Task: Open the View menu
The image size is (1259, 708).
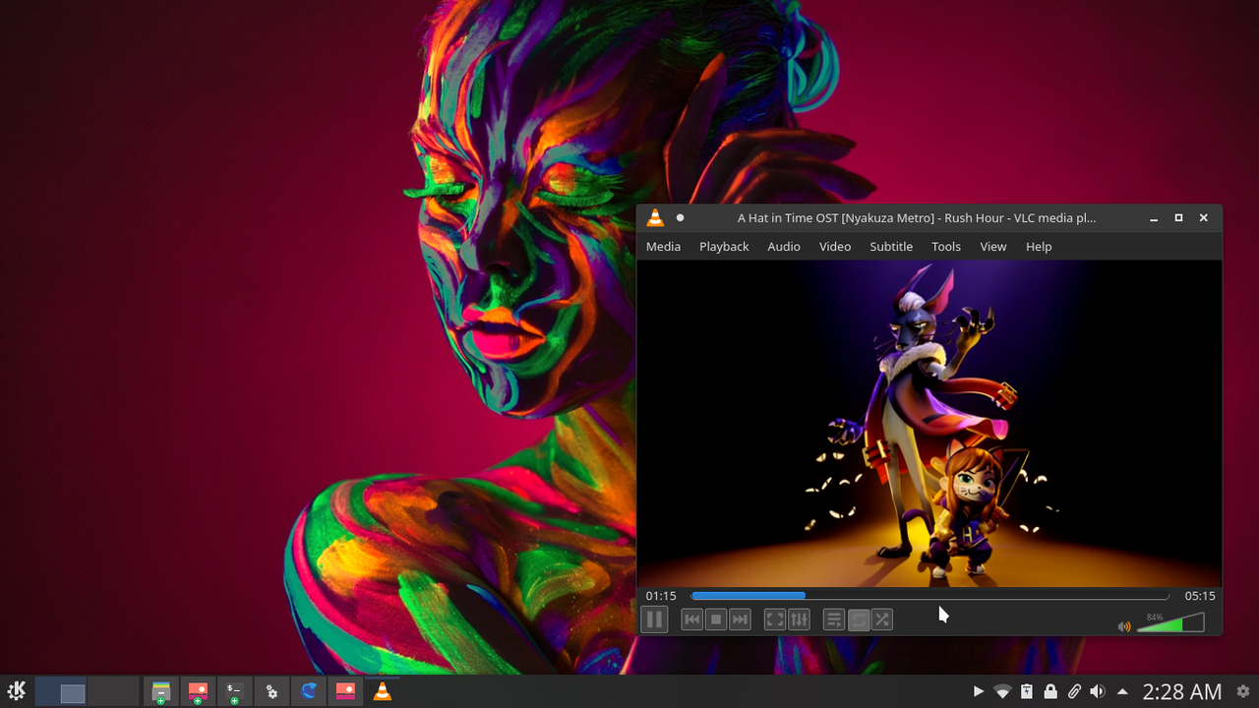Action: click(993, 246)
